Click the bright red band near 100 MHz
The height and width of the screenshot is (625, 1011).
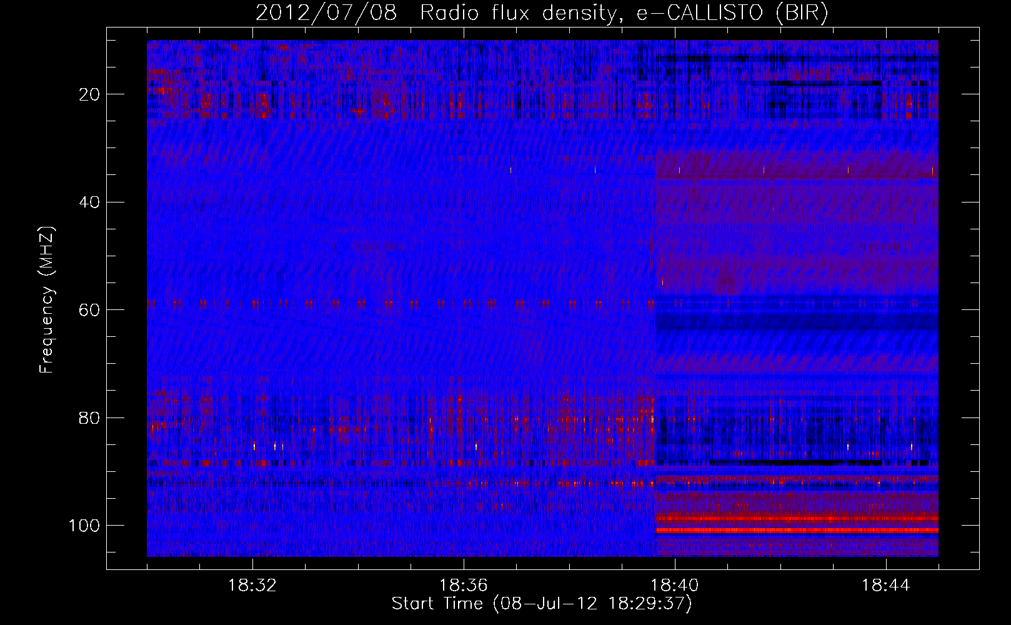pos(797,530)
